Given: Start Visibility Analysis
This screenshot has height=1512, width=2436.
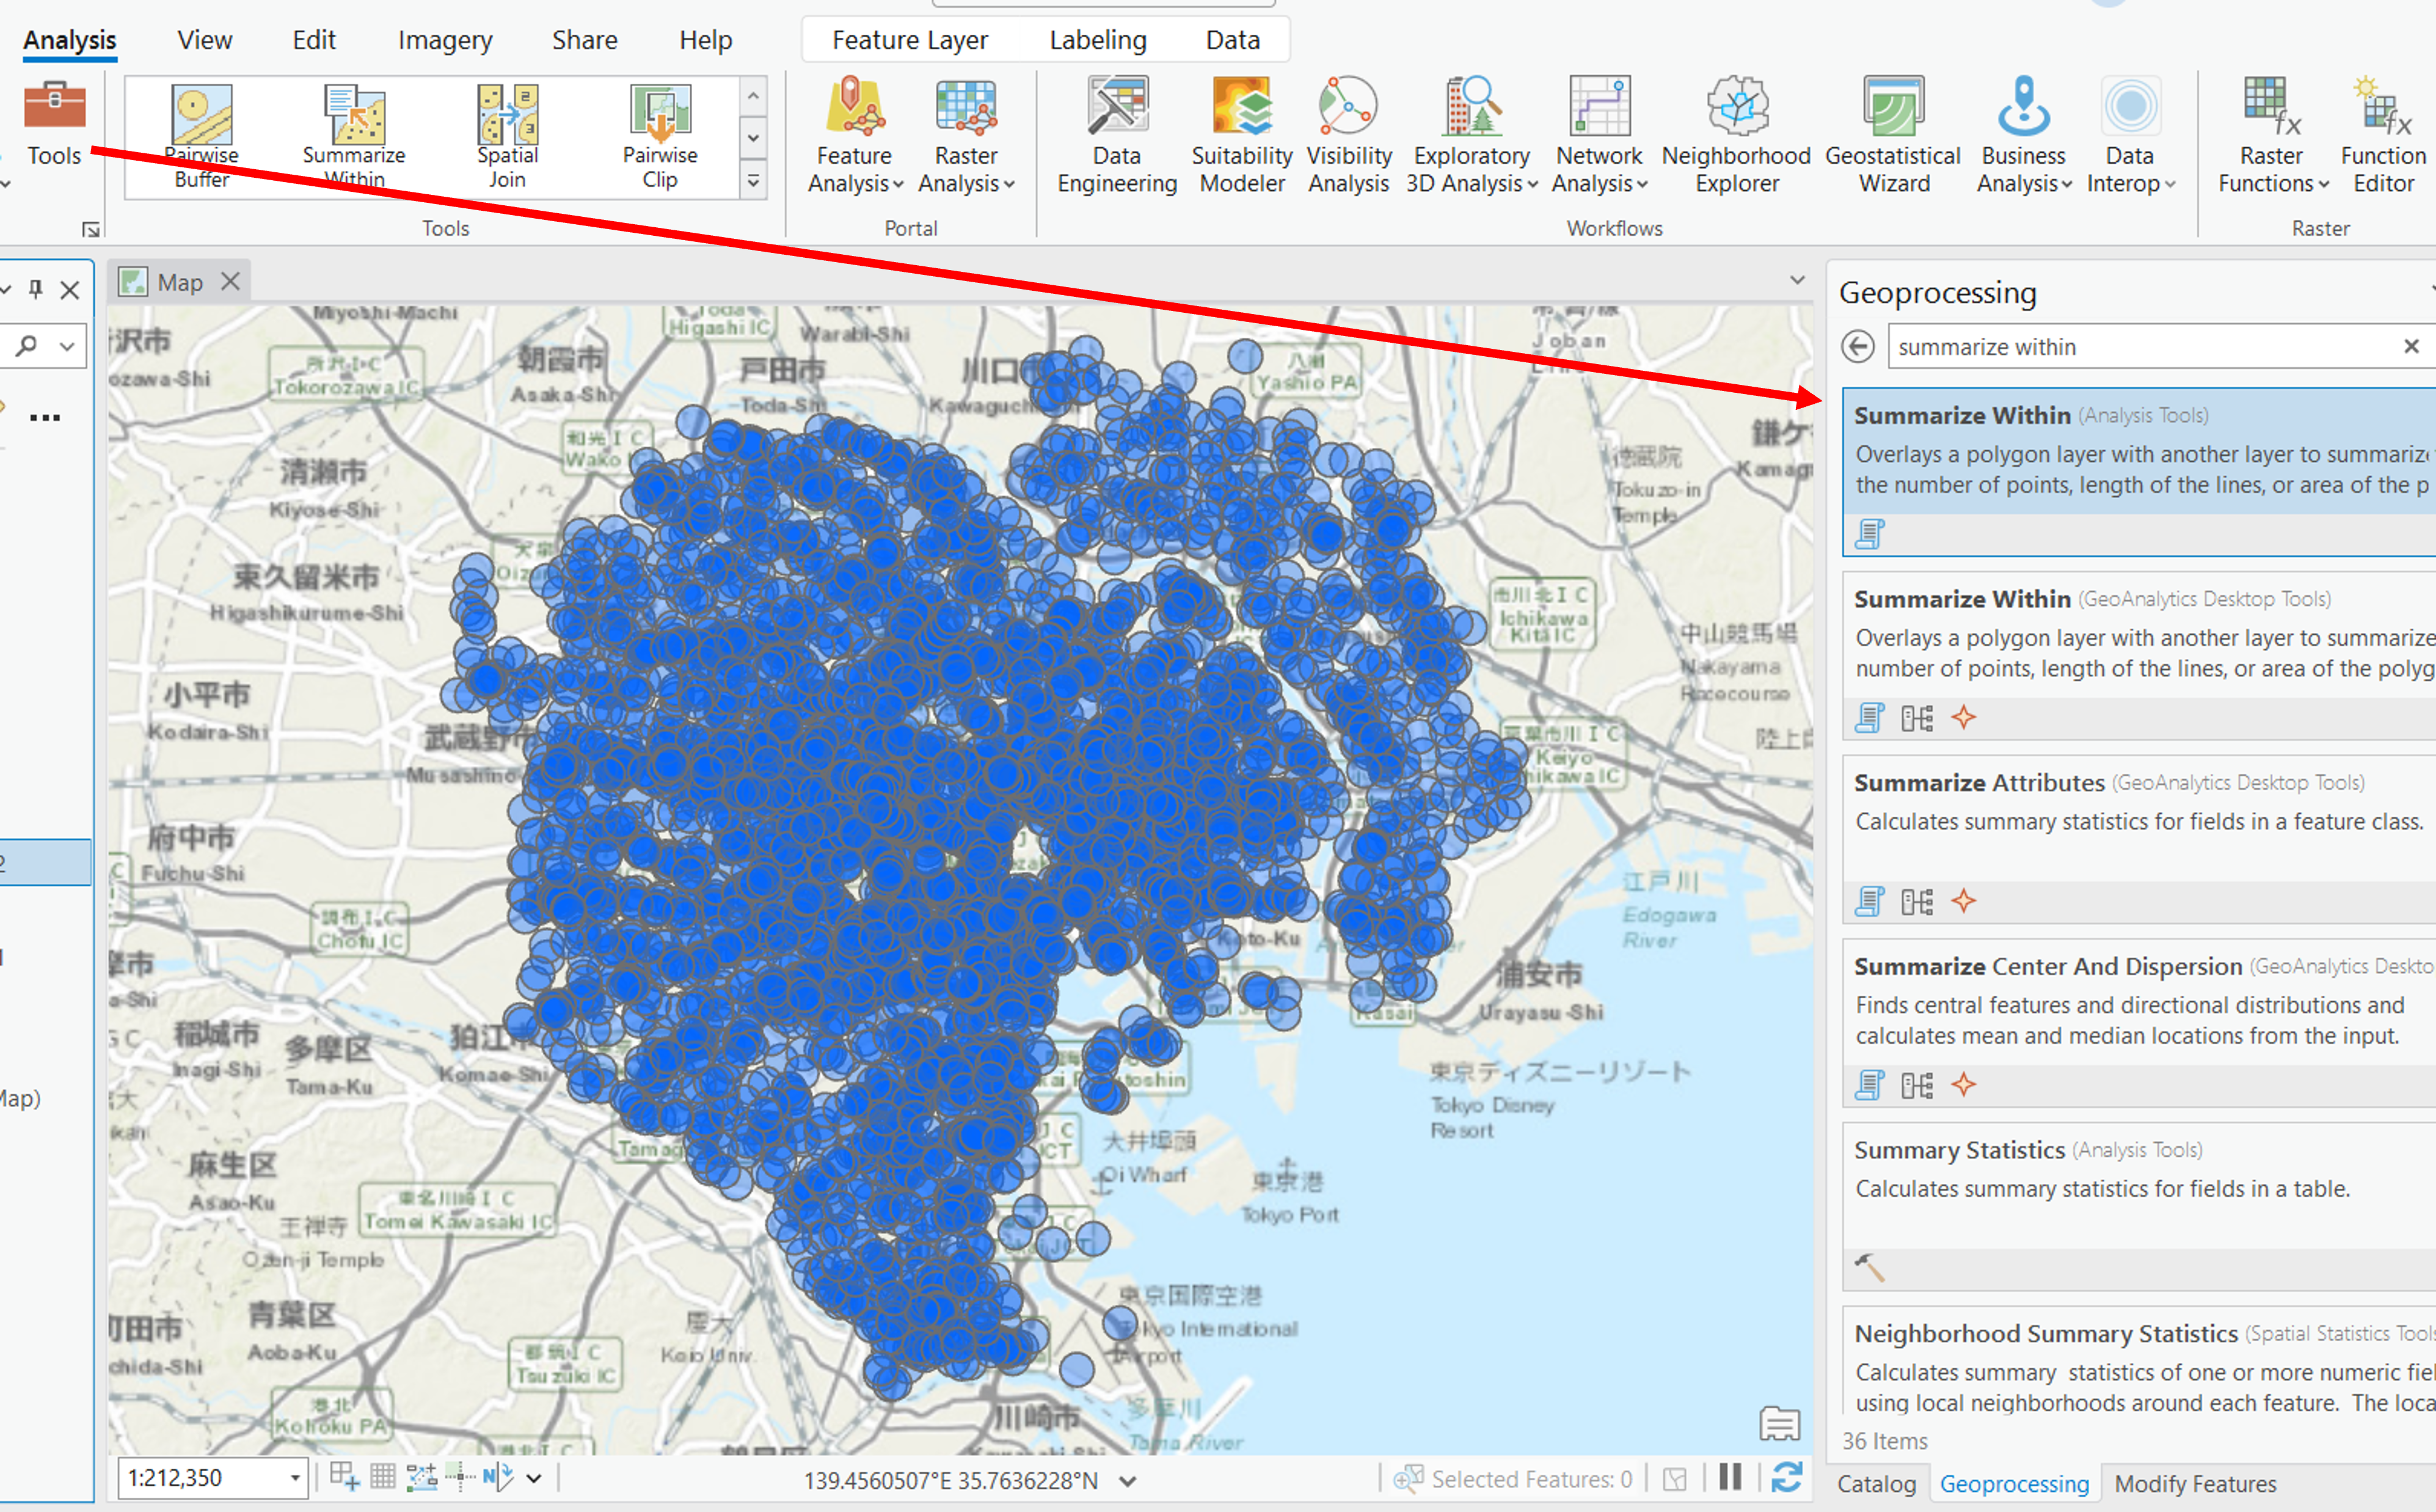Looking at the screenshot, I should click(x=1349, y=135).
